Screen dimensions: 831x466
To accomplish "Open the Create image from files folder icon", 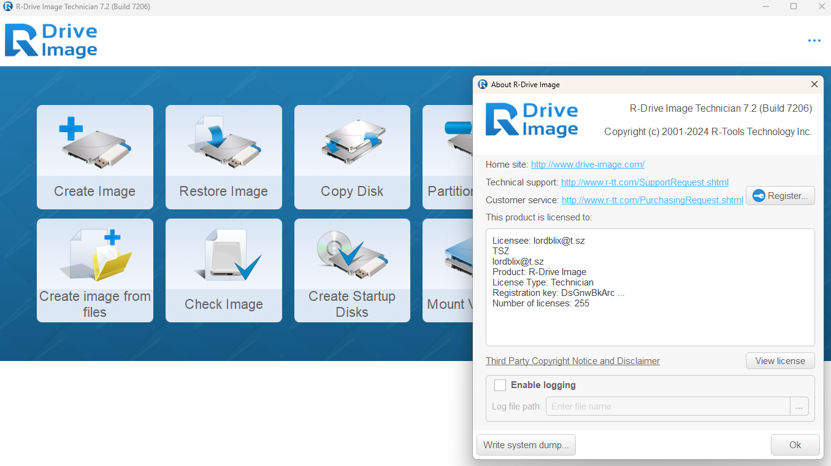I will [95, 255].
